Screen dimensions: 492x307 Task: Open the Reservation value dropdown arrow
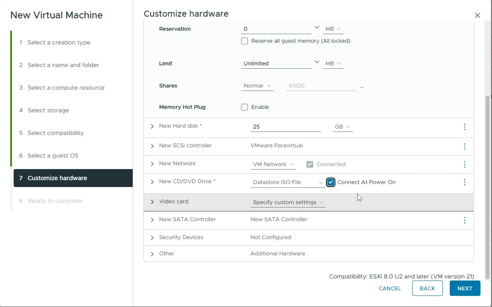[x=317, y=28]
